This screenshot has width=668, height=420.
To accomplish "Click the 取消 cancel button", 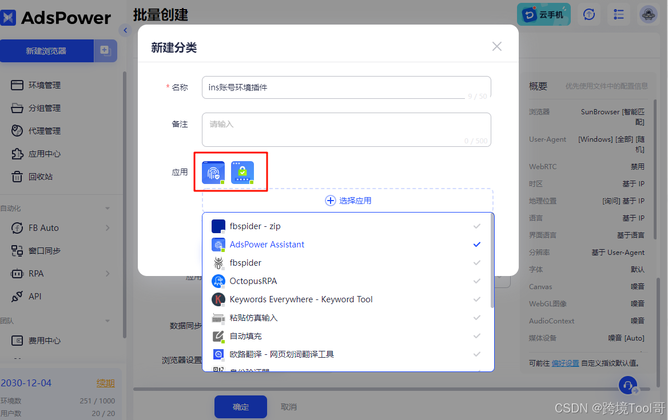I will click(x=289, y=407).
